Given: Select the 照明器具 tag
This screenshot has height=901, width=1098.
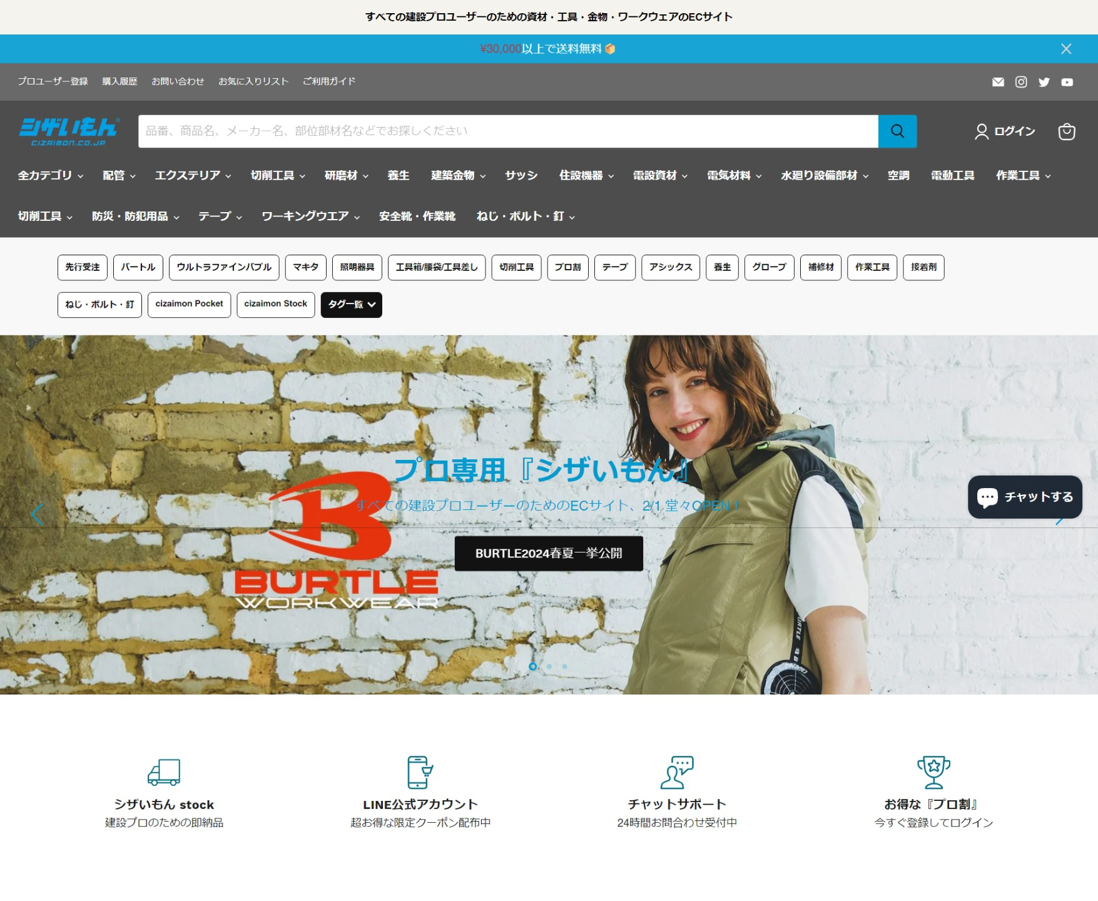Looking at the screenshot, I should (x=357, y=267).
